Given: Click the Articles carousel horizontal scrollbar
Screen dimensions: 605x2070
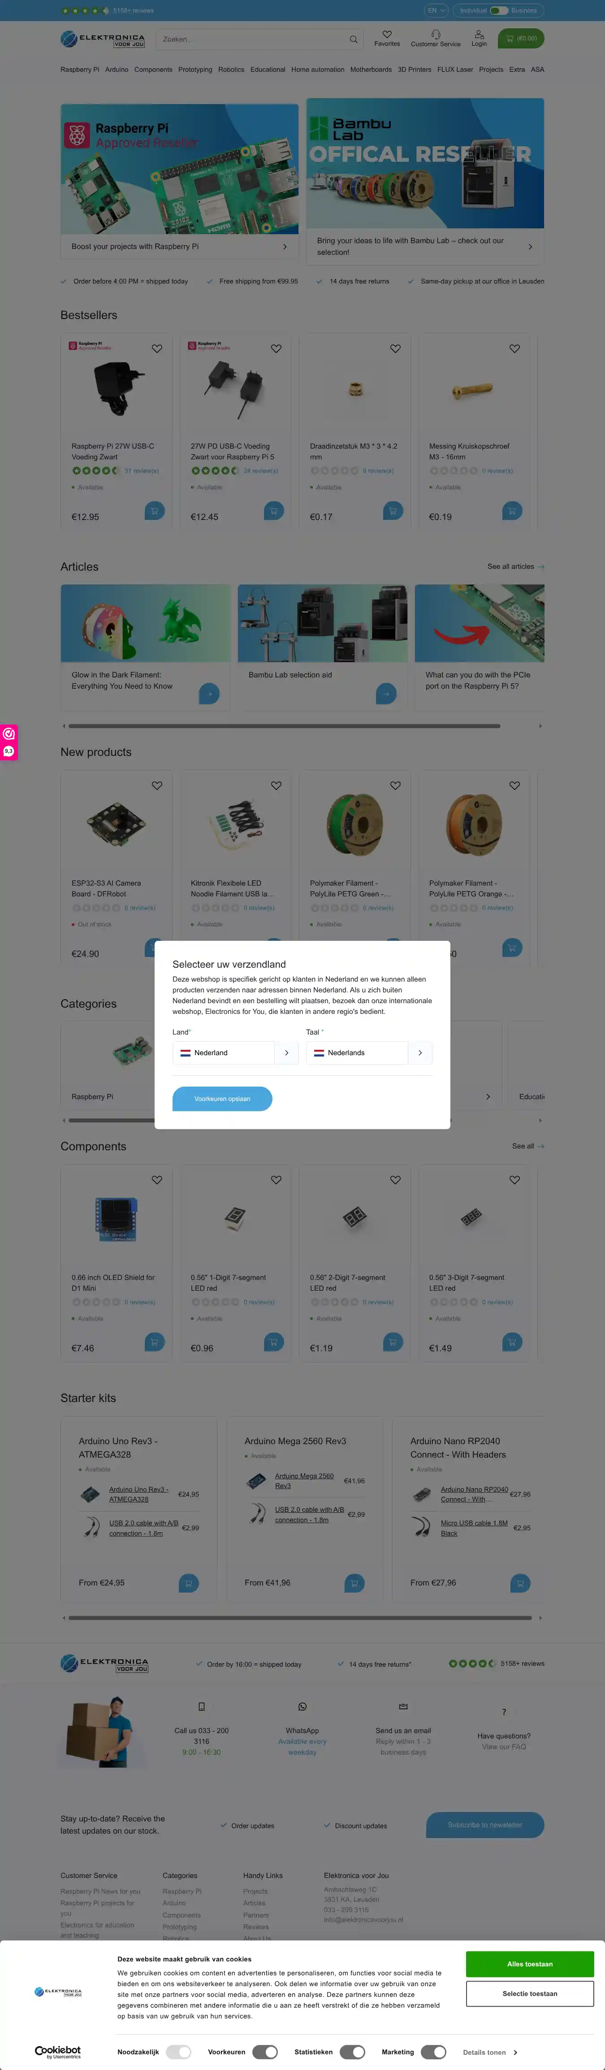Looking at the screenshot, I should click(284, 725).
